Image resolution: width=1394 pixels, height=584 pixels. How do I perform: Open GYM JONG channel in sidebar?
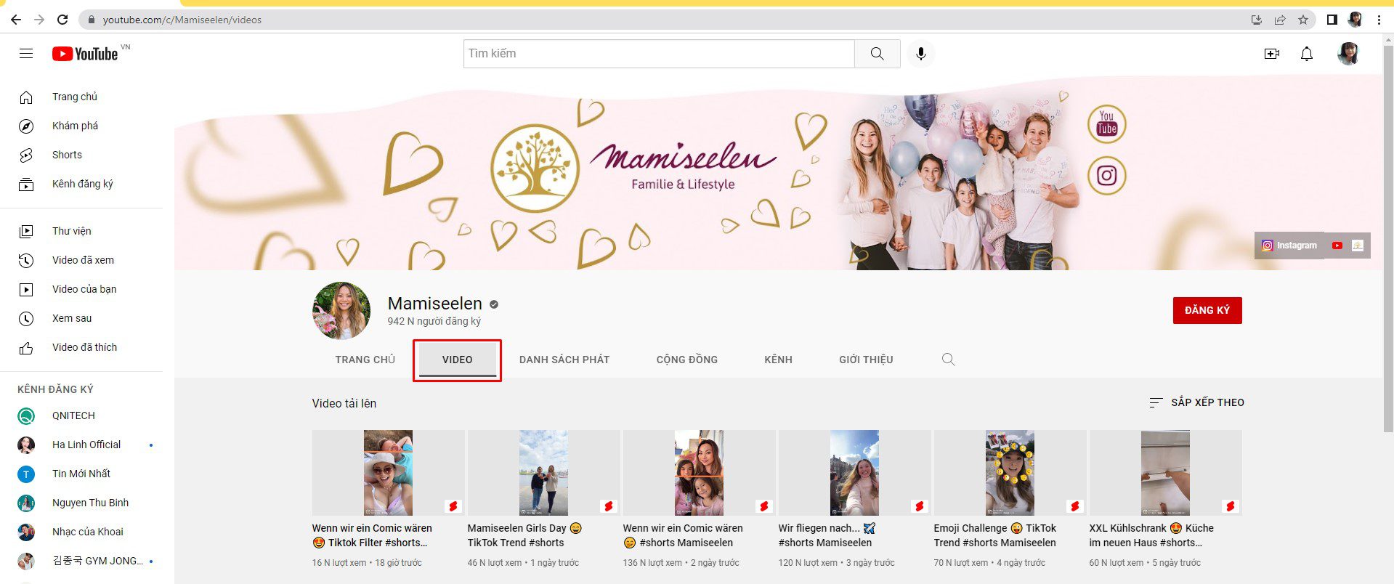pyautogui.click(x=81, y=561)
